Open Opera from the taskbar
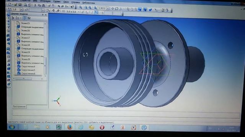Screen dimensions: 245x137 (102, 127)
